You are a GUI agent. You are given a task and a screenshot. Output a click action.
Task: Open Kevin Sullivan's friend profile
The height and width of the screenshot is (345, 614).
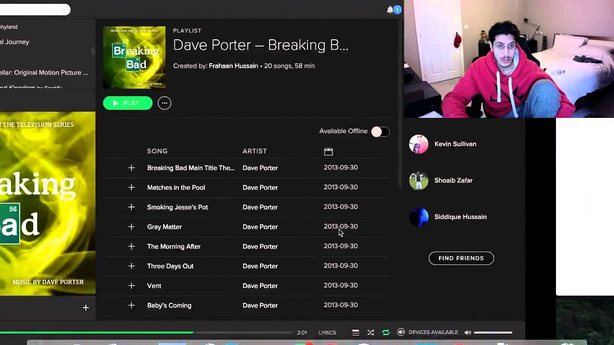(x=455, y=144)
